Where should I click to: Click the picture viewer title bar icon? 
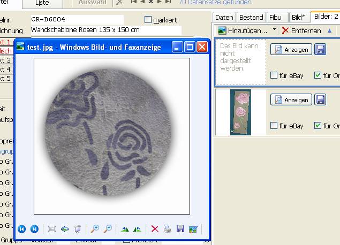point(20,47)
